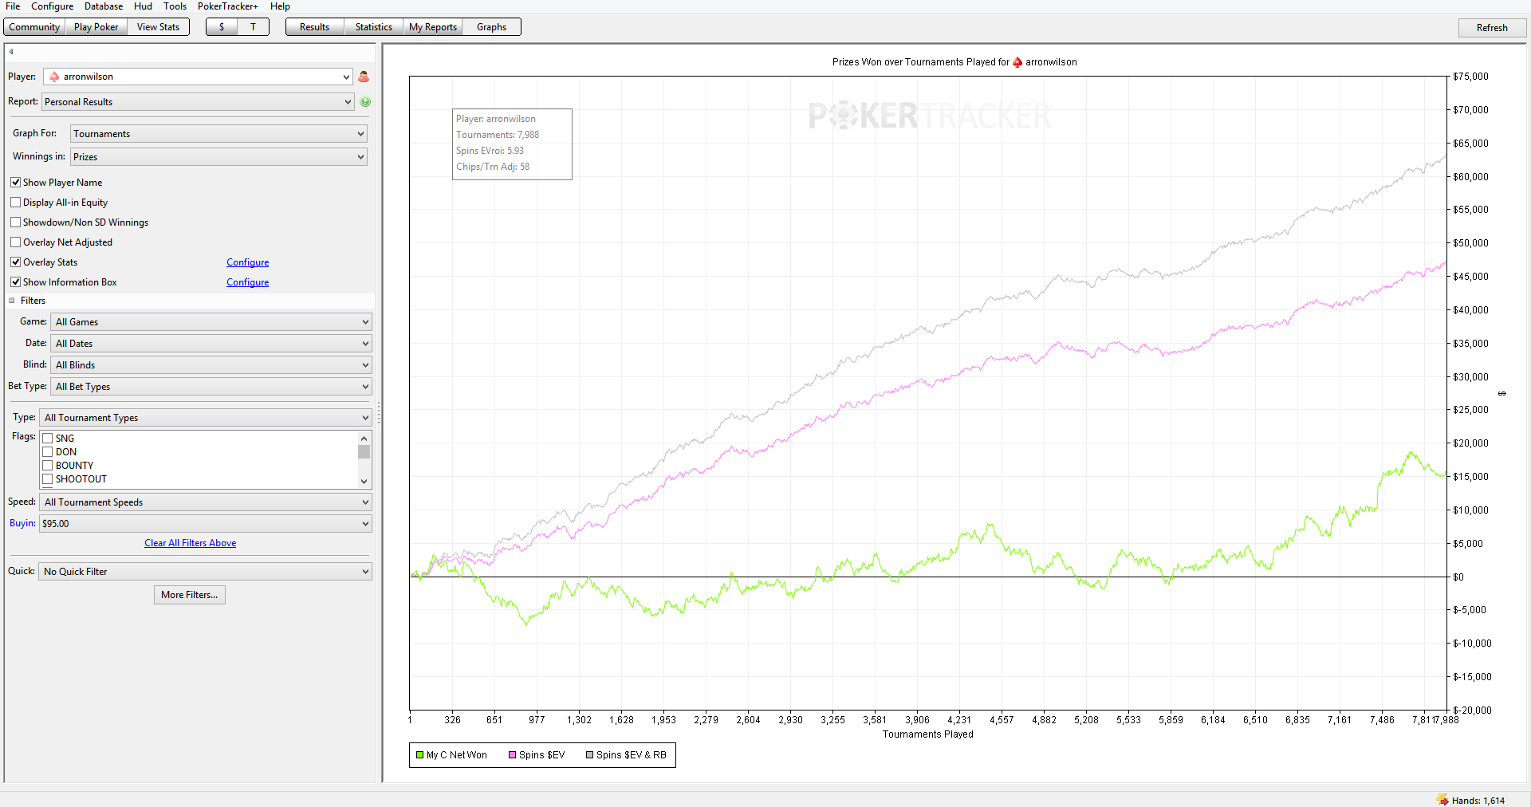Open the Bet Type dropdown

click(211, 387)
